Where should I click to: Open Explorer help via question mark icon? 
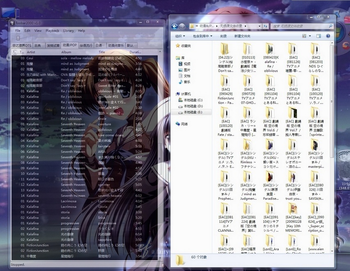point(328,36)
